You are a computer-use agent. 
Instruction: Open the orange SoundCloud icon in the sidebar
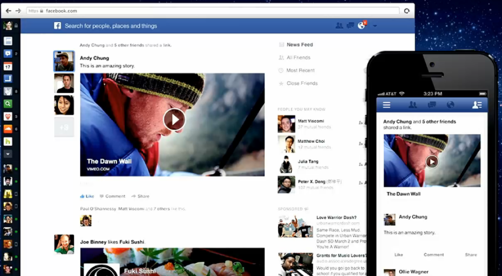click(8, 129)
